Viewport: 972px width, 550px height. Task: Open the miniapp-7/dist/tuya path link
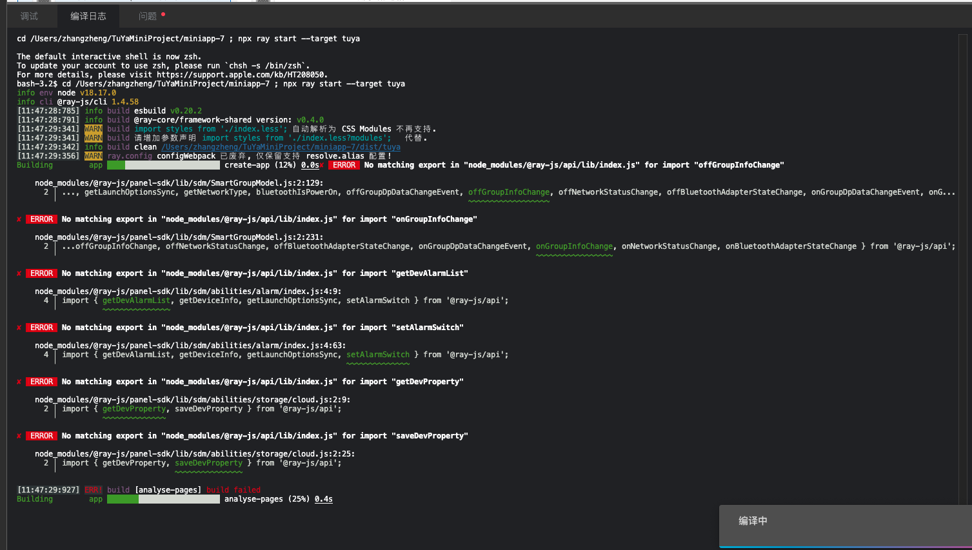281,147
